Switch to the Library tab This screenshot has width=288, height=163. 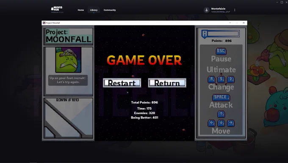(94, 10)
